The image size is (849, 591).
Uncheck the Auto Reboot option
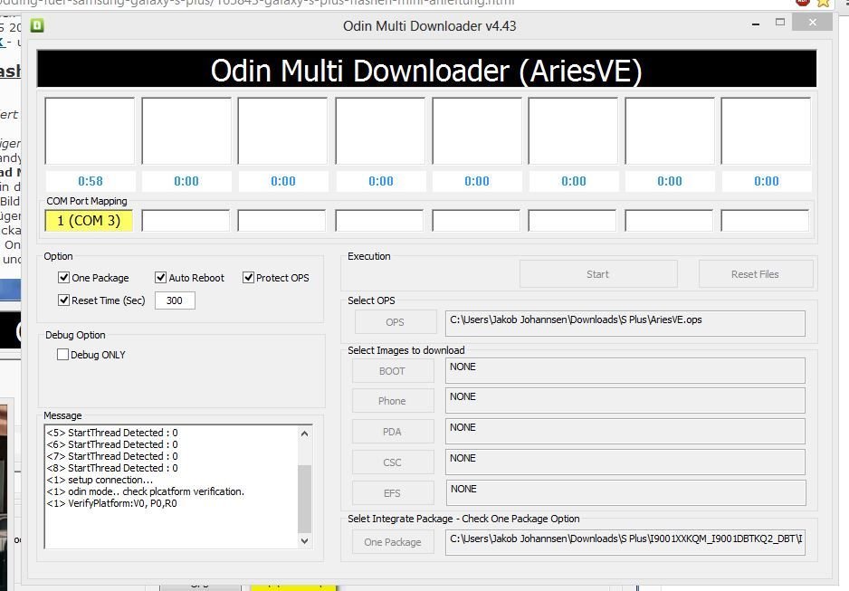click(x=160, y=278)
